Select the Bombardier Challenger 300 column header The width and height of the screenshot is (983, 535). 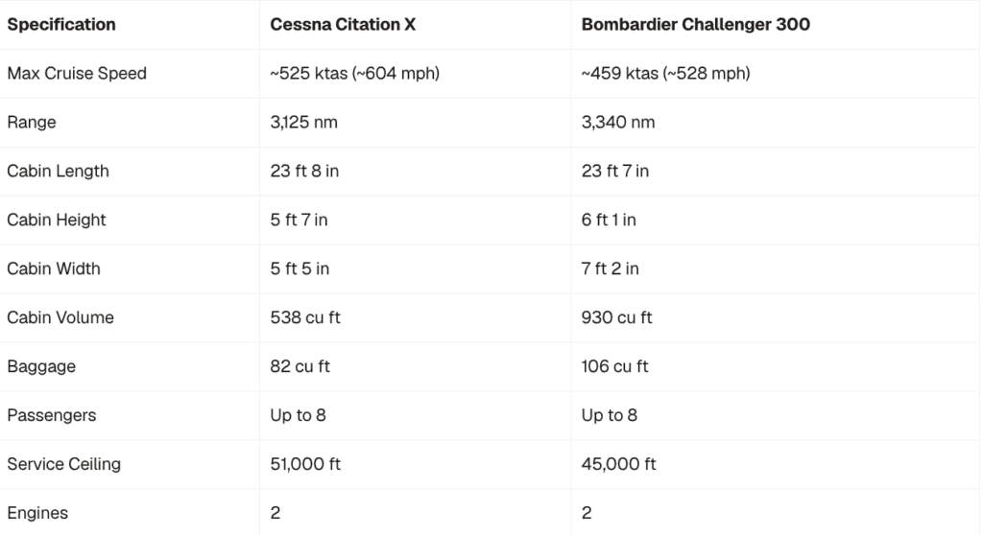coord(696,24)
